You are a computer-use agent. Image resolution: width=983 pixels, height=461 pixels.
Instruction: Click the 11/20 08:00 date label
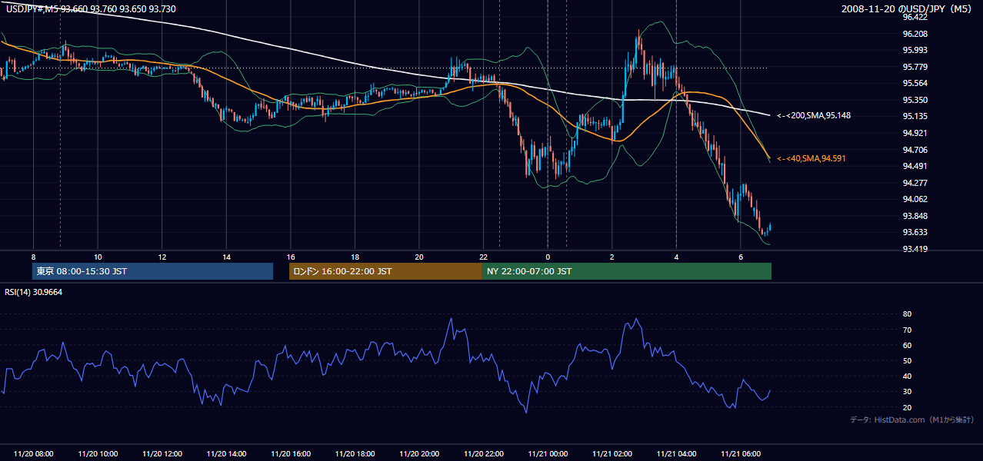[34, 454]
